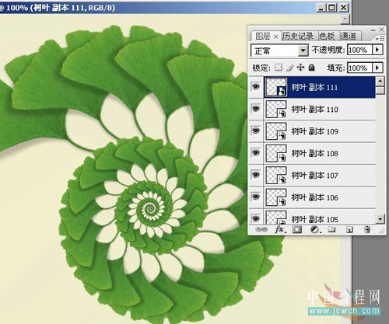
Task: Switch to the 通道 tab
Action: click(348, 36)
